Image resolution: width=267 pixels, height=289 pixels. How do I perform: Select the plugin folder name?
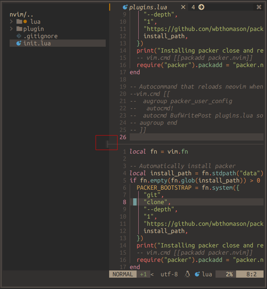(34, 29)
